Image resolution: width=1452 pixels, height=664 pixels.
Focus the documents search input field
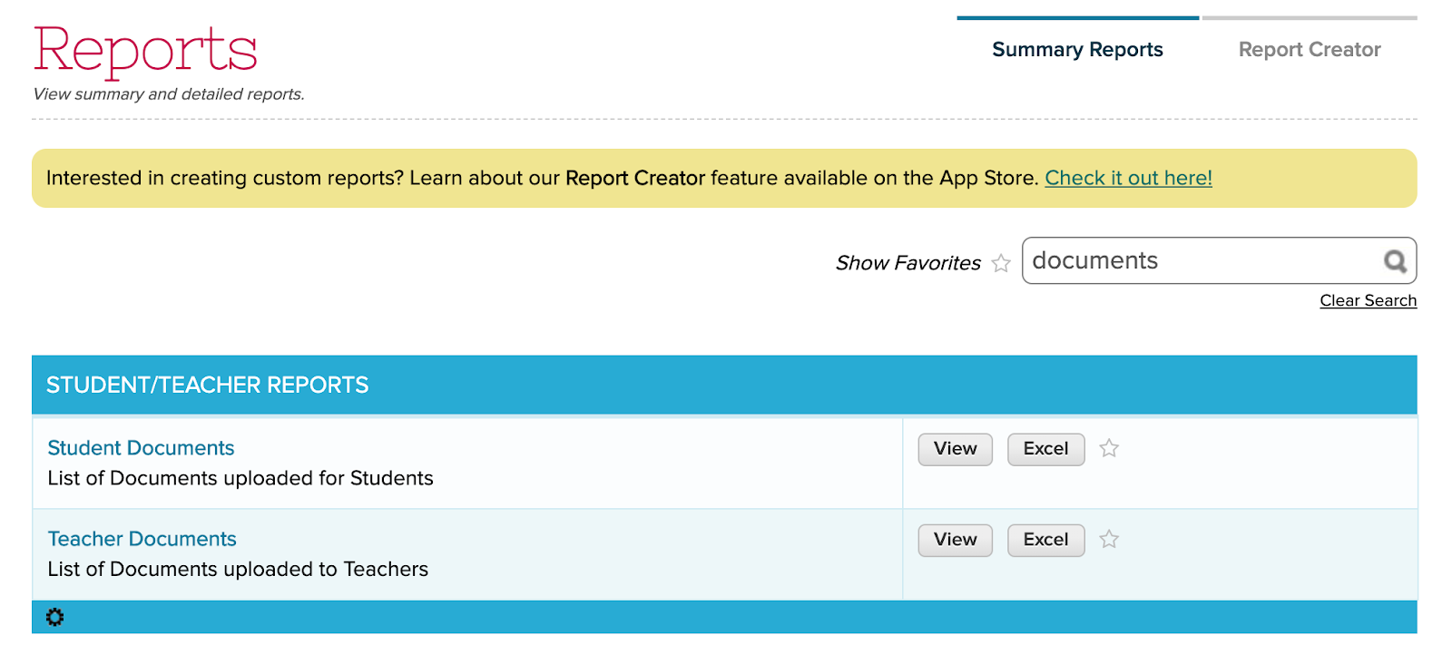pos(1198,261)
